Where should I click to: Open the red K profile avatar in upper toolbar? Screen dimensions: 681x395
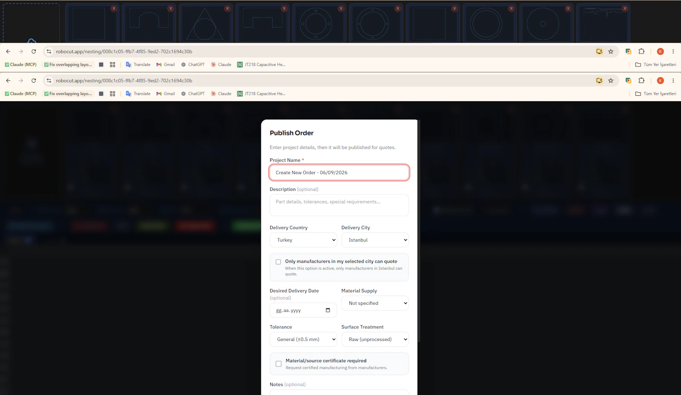(660, 52)
